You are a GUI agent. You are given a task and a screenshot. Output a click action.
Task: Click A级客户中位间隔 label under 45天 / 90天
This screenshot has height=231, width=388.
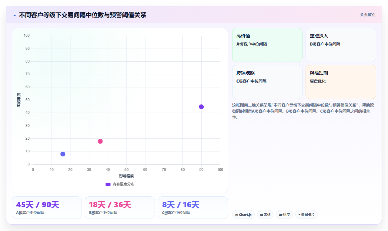point(30,213)
